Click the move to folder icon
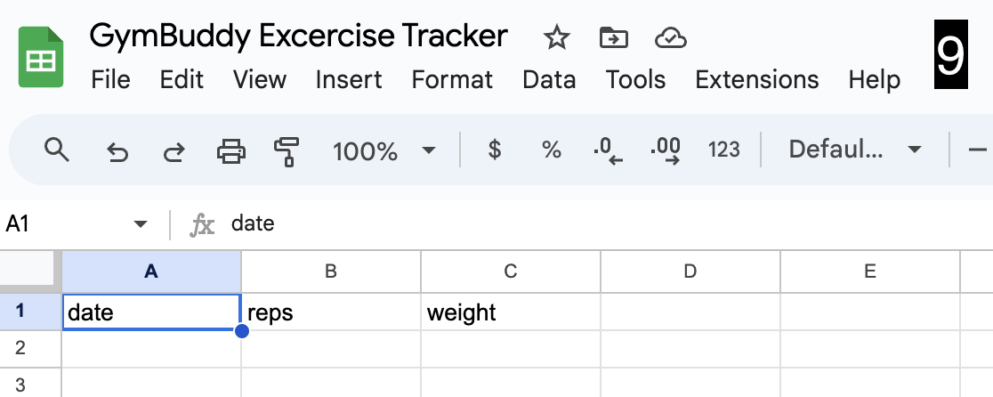 (x=613, y=38)
